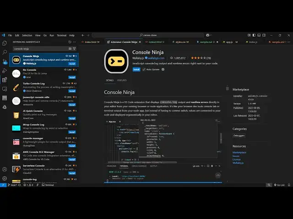Start Go Live server from status bar

click(x=279, y=185)
